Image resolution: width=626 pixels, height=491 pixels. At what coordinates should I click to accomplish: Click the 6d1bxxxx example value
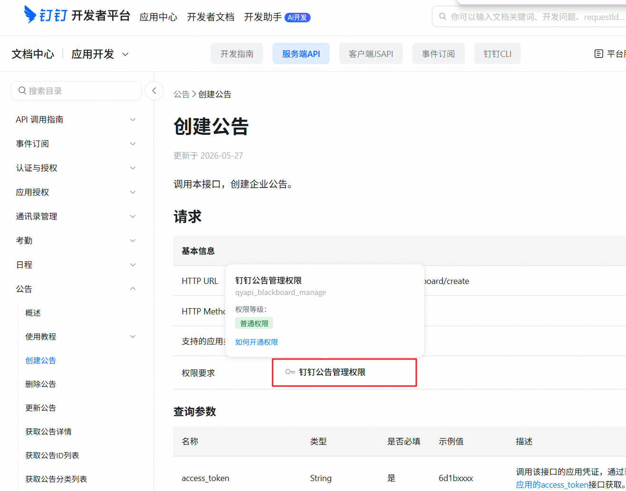pos(456,478)
